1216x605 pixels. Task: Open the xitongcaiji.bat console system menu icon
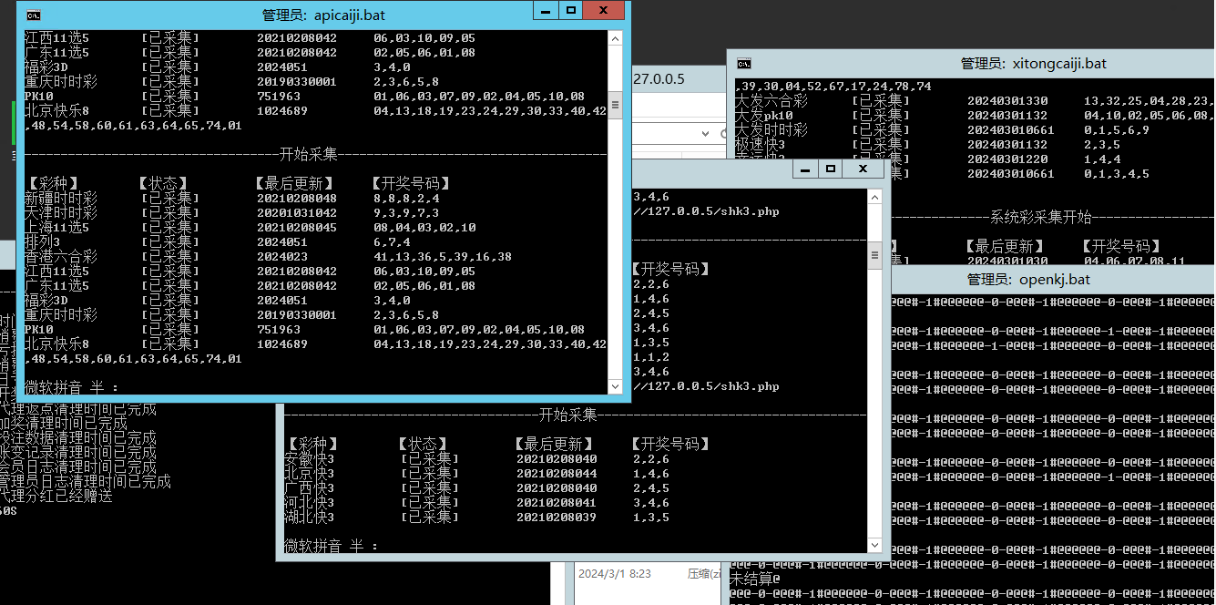point(744,64)
